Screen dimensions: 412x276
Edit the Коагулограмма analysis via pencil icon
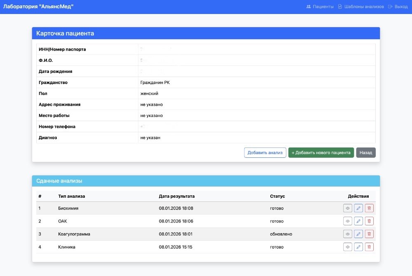(358, 234)
